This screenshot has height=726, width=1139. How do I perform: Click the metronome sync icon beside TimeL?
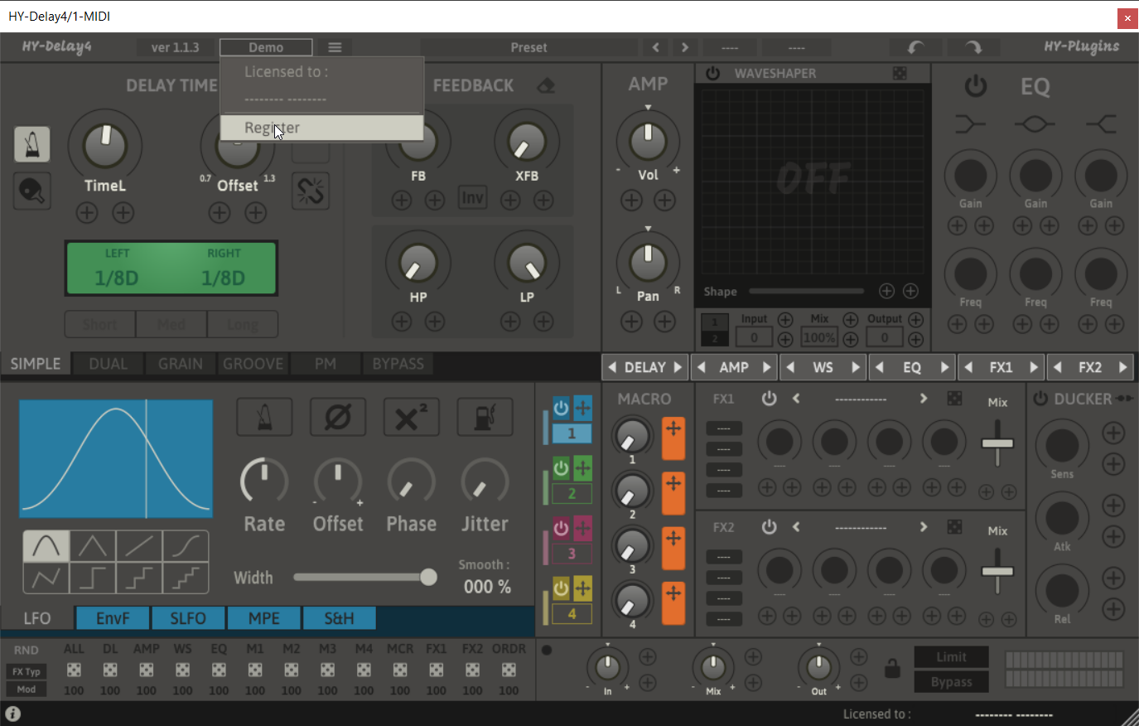[31, 144]
